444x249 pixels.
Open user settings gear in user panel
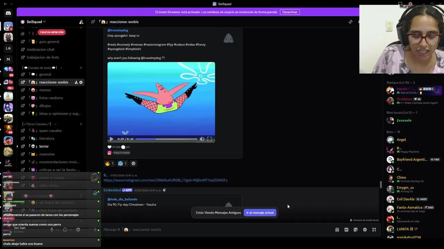pos(78,230)
